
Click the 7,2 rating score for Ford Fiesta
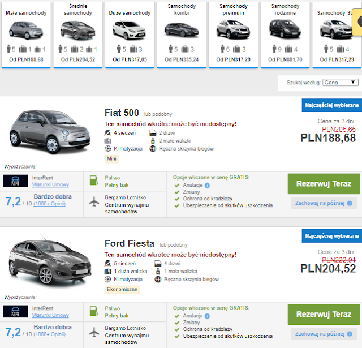coord(13,332)
